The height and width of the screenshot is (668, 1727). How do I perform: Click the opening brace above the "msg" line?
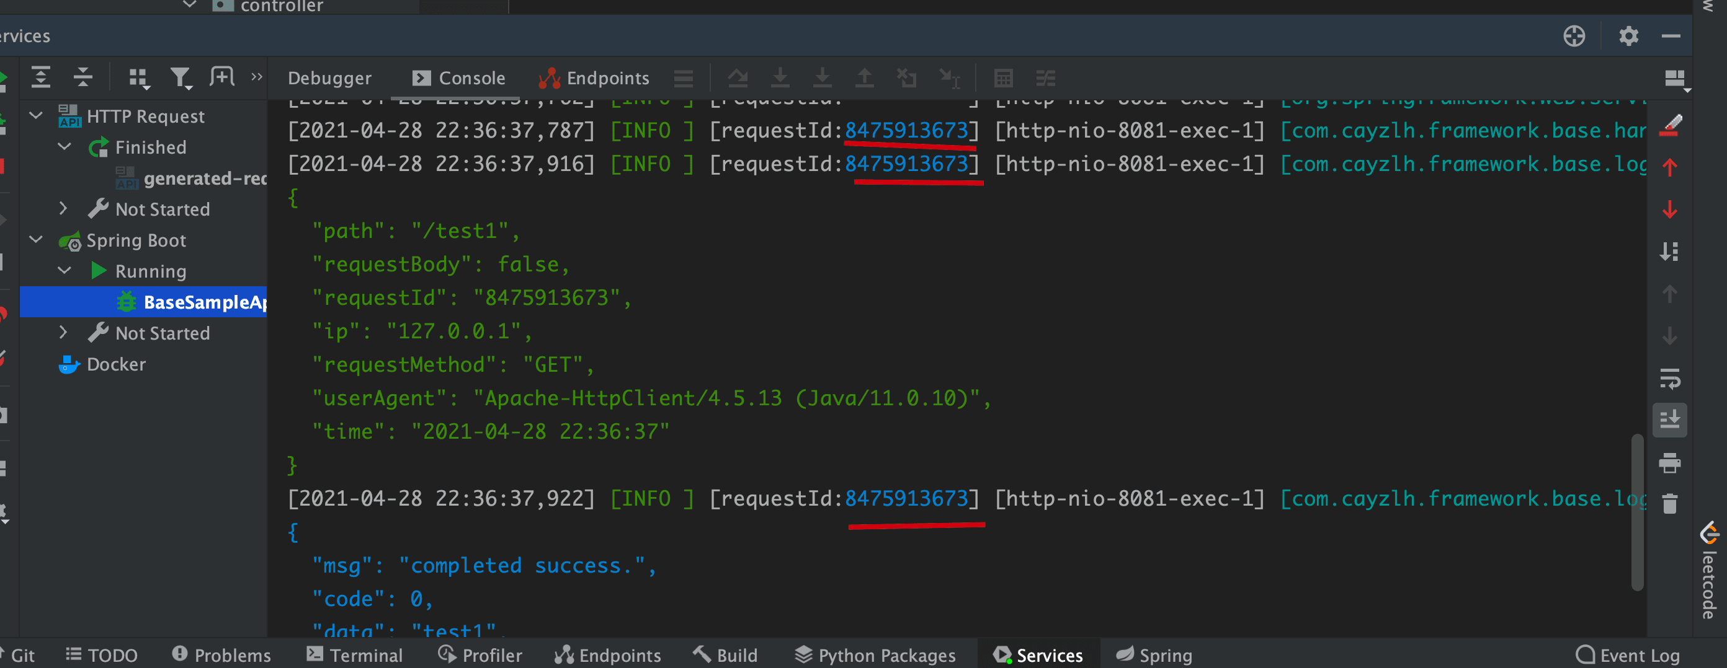tap(293, 533)
